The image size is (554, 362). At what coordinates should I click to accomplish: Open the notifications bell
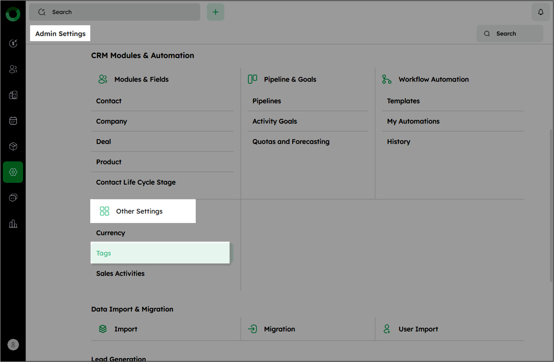pos(541,12)
